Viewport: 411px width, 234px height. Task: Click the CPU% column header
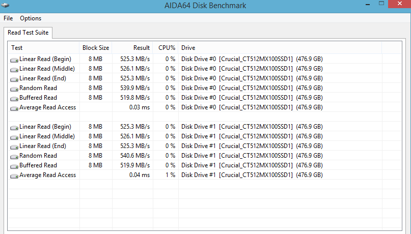tap(166, 48)
